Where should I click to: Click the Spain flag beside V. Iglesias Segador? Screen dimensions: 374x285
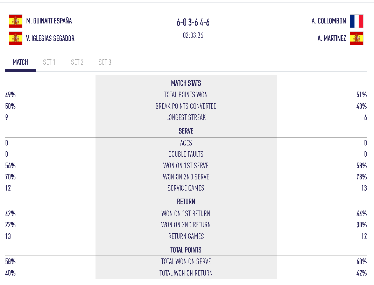15,38
